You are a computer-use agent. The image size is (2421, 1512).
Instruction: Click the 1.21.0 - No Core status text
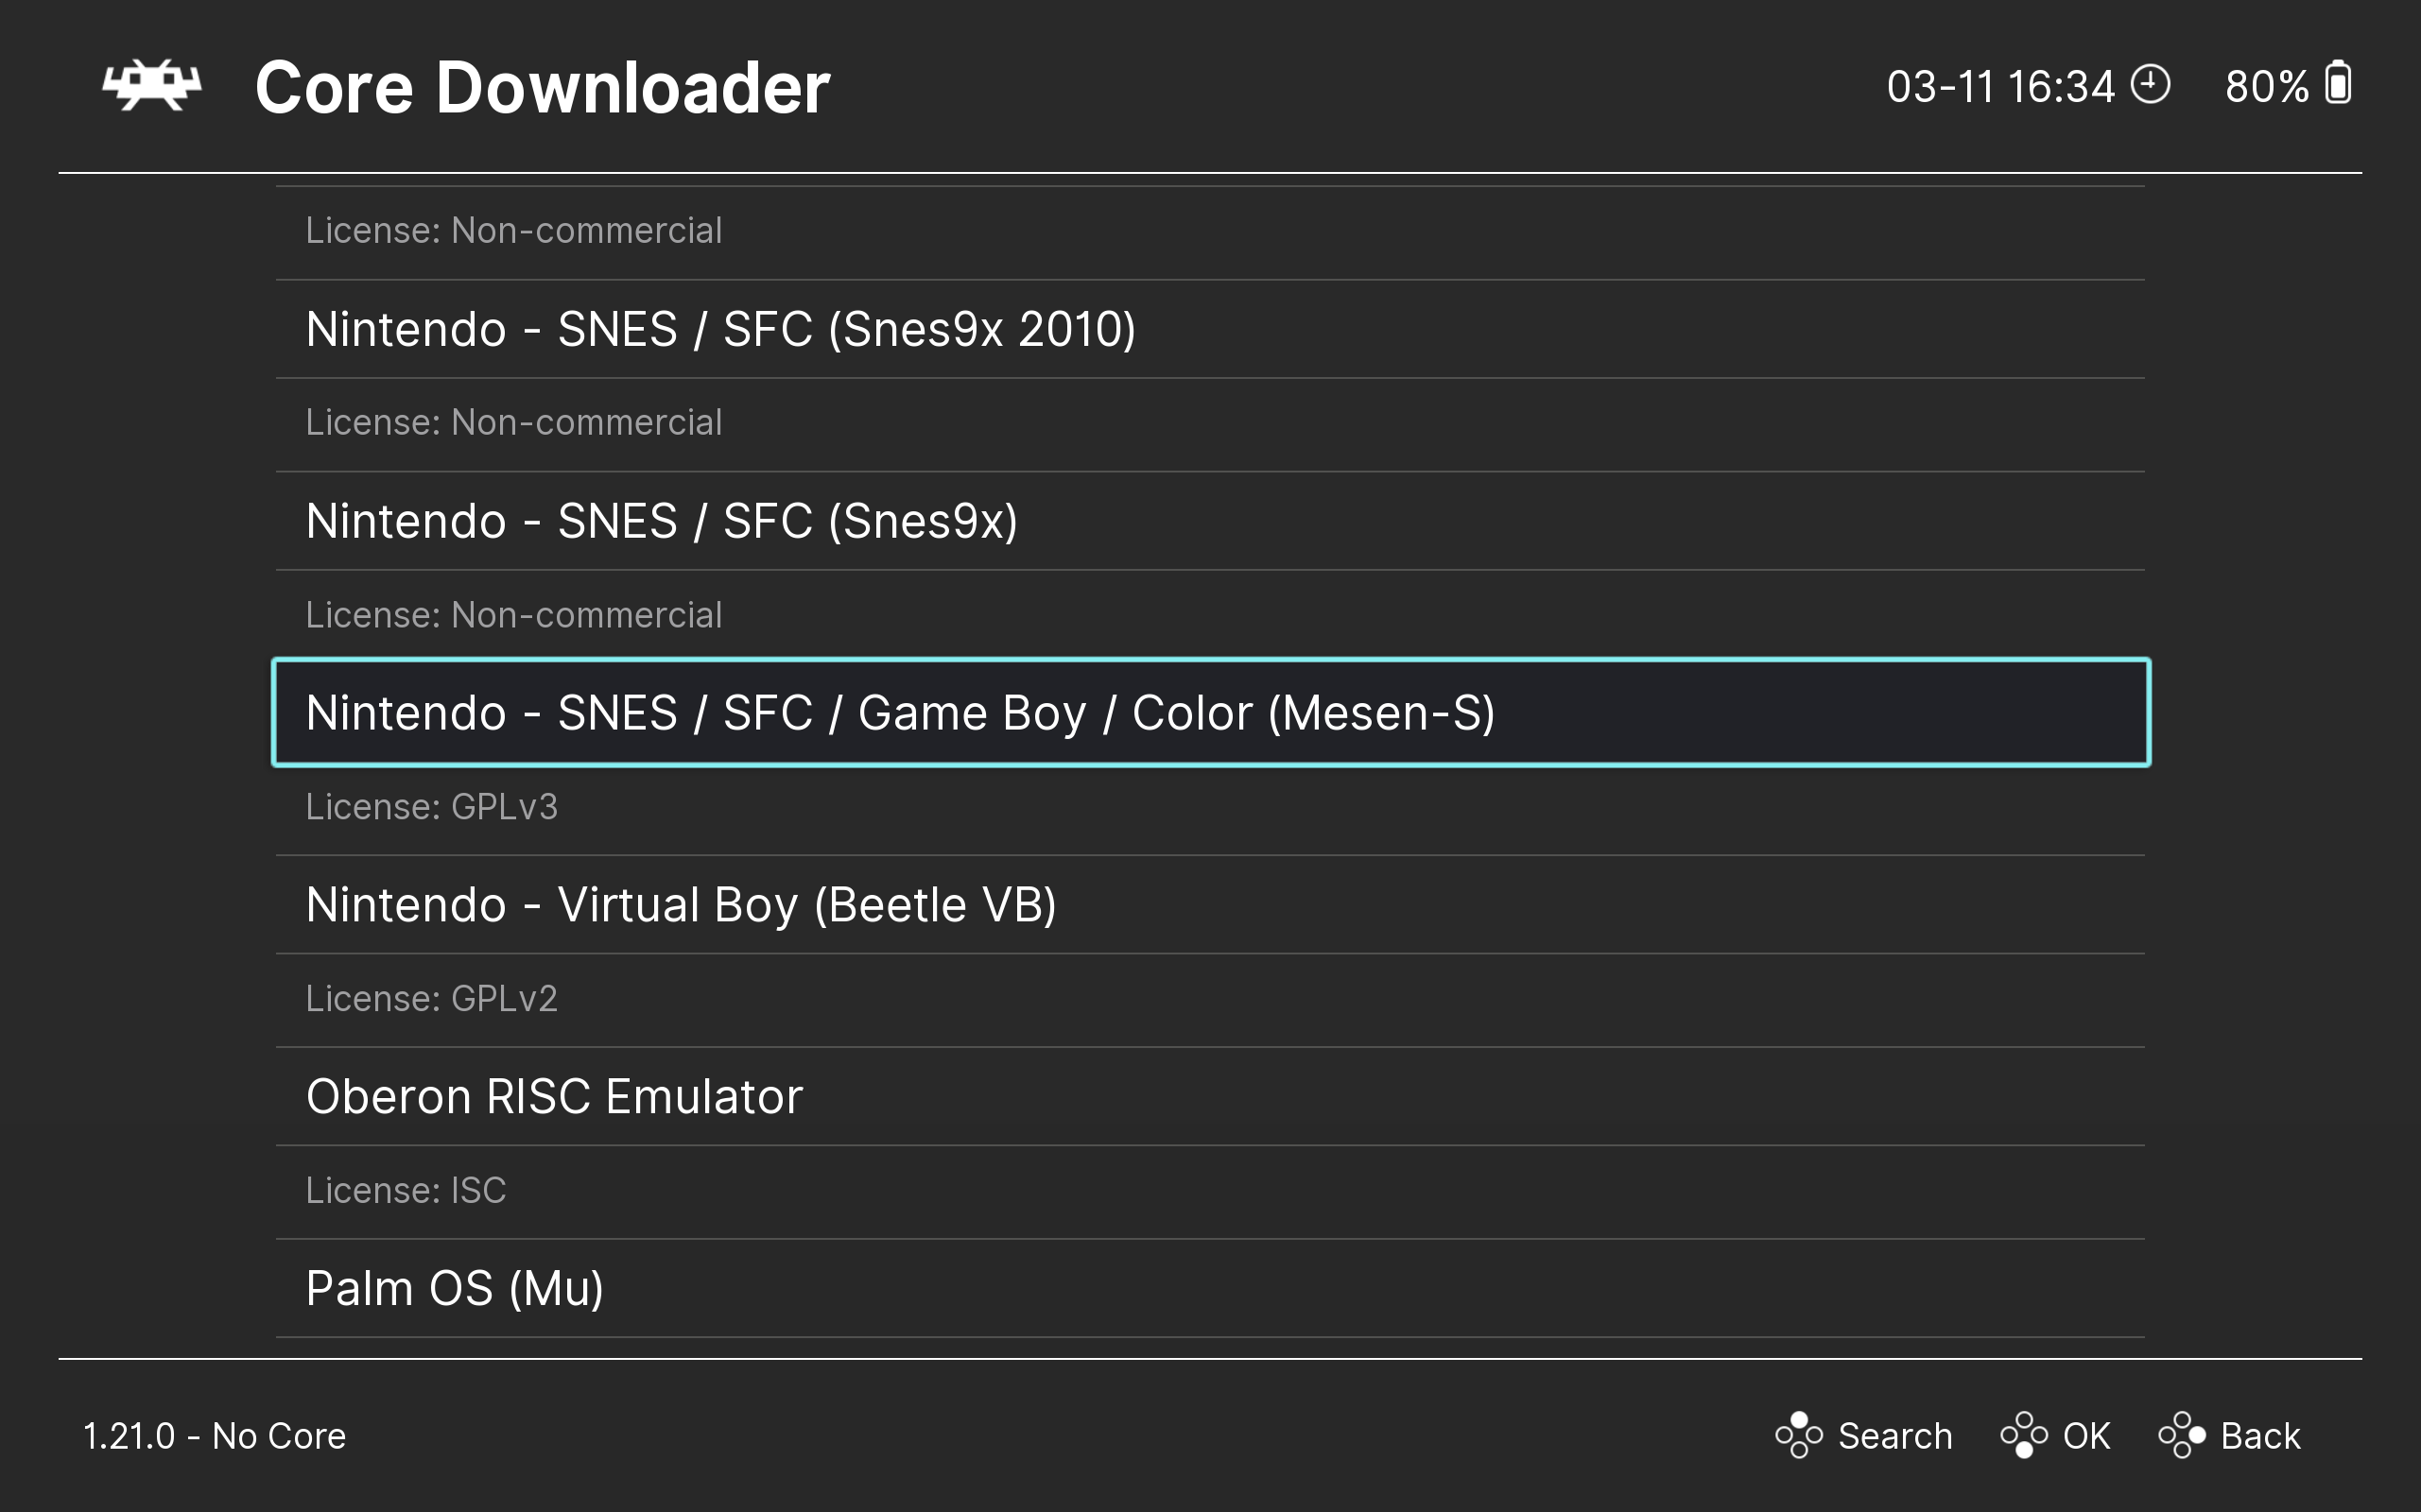tap(214, 1436)
